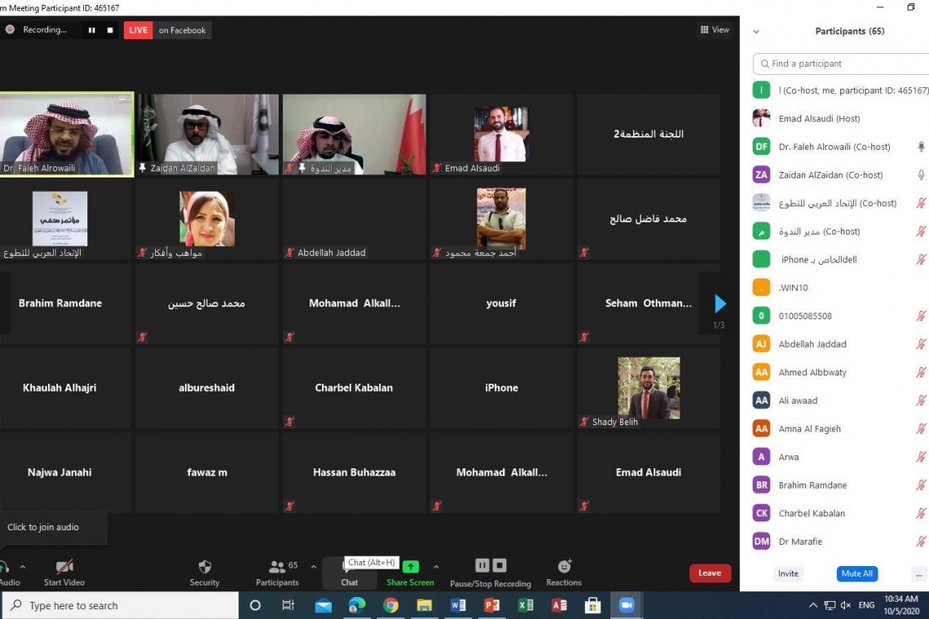The height and width of the screenshot is (619, 929).
Task: Turn on camera with Start Video
Action: (64, 567)
